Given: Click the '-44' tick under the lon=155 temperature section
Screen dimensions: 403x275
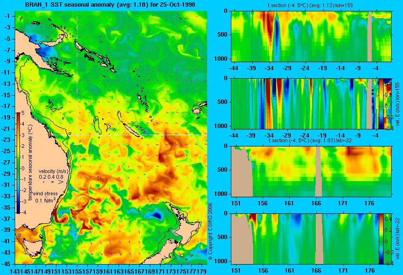Looking at the screenshot, I should pos(233,68).
